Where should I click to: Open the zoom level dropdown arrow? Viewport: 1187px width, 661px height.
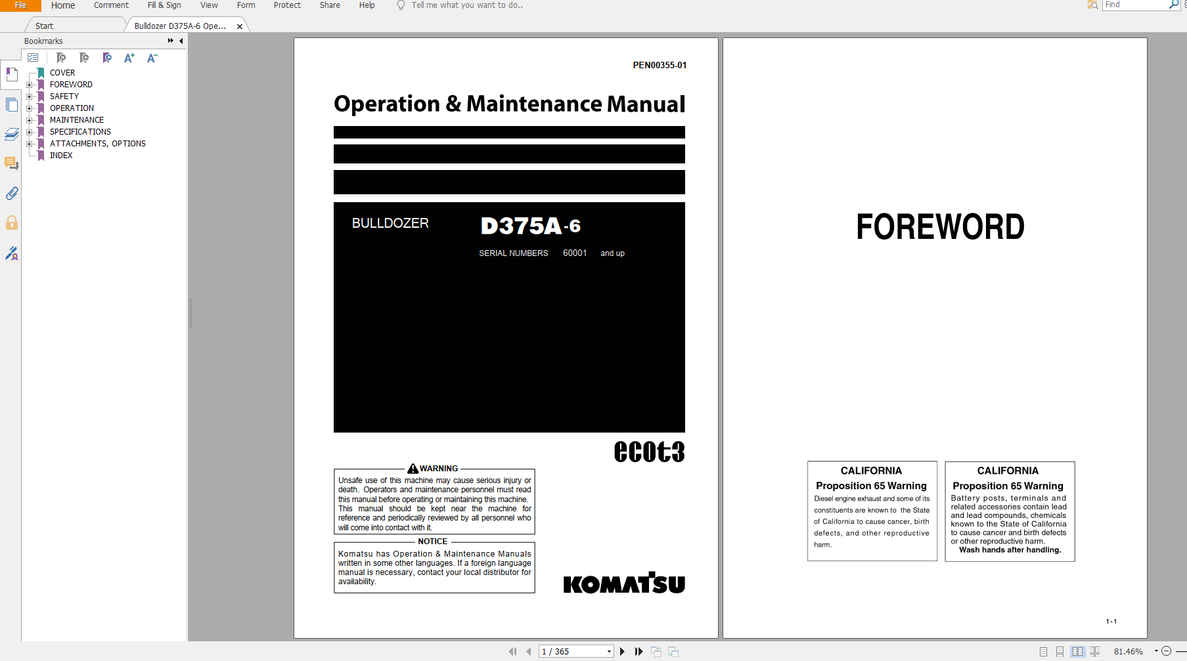tap(1156, 651)
